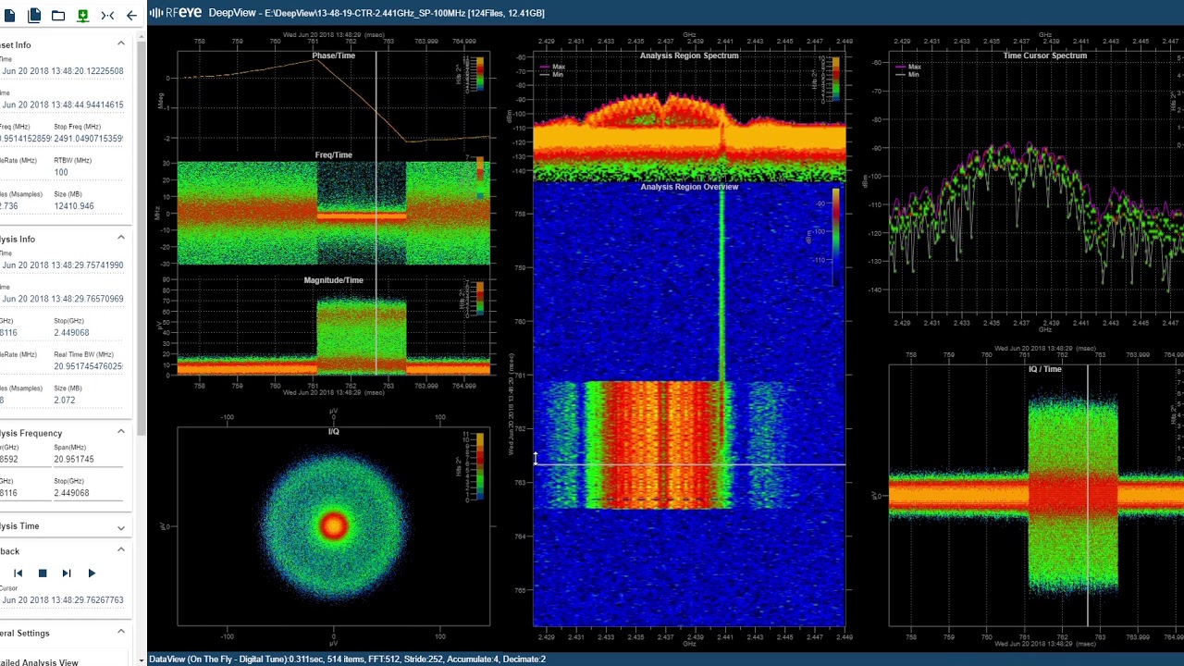Click the collapse arrows icon in the toolbar

(107, 15)
